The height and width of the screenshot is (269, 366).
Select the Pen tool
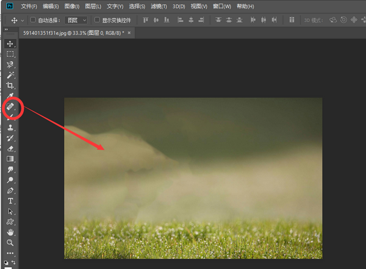click(10, 190)
